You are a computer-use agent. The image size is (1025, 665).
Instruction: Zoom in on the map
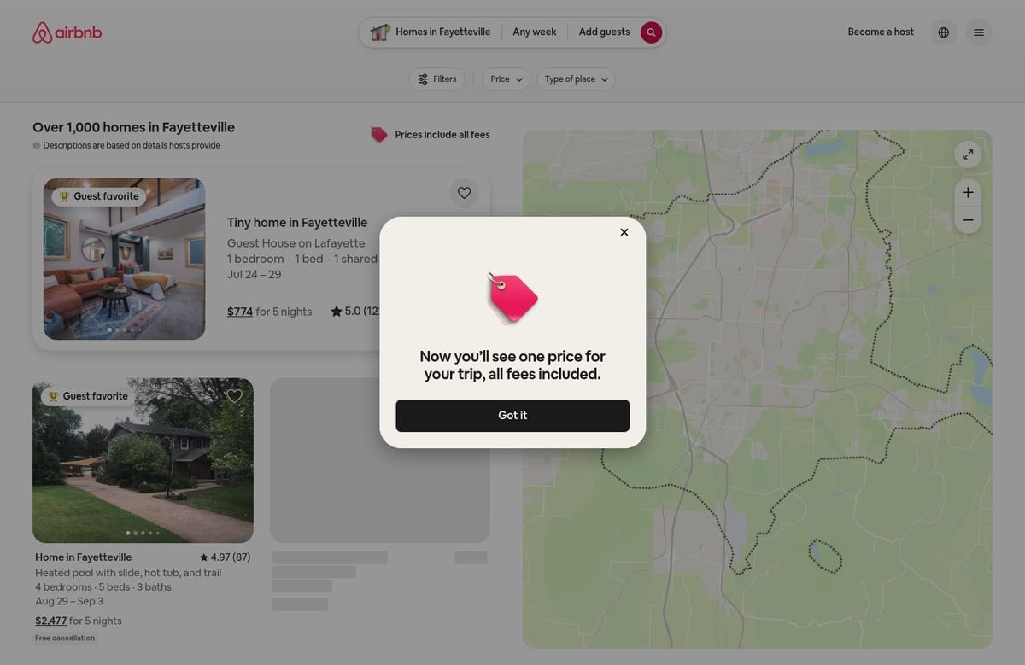[968, 192]
